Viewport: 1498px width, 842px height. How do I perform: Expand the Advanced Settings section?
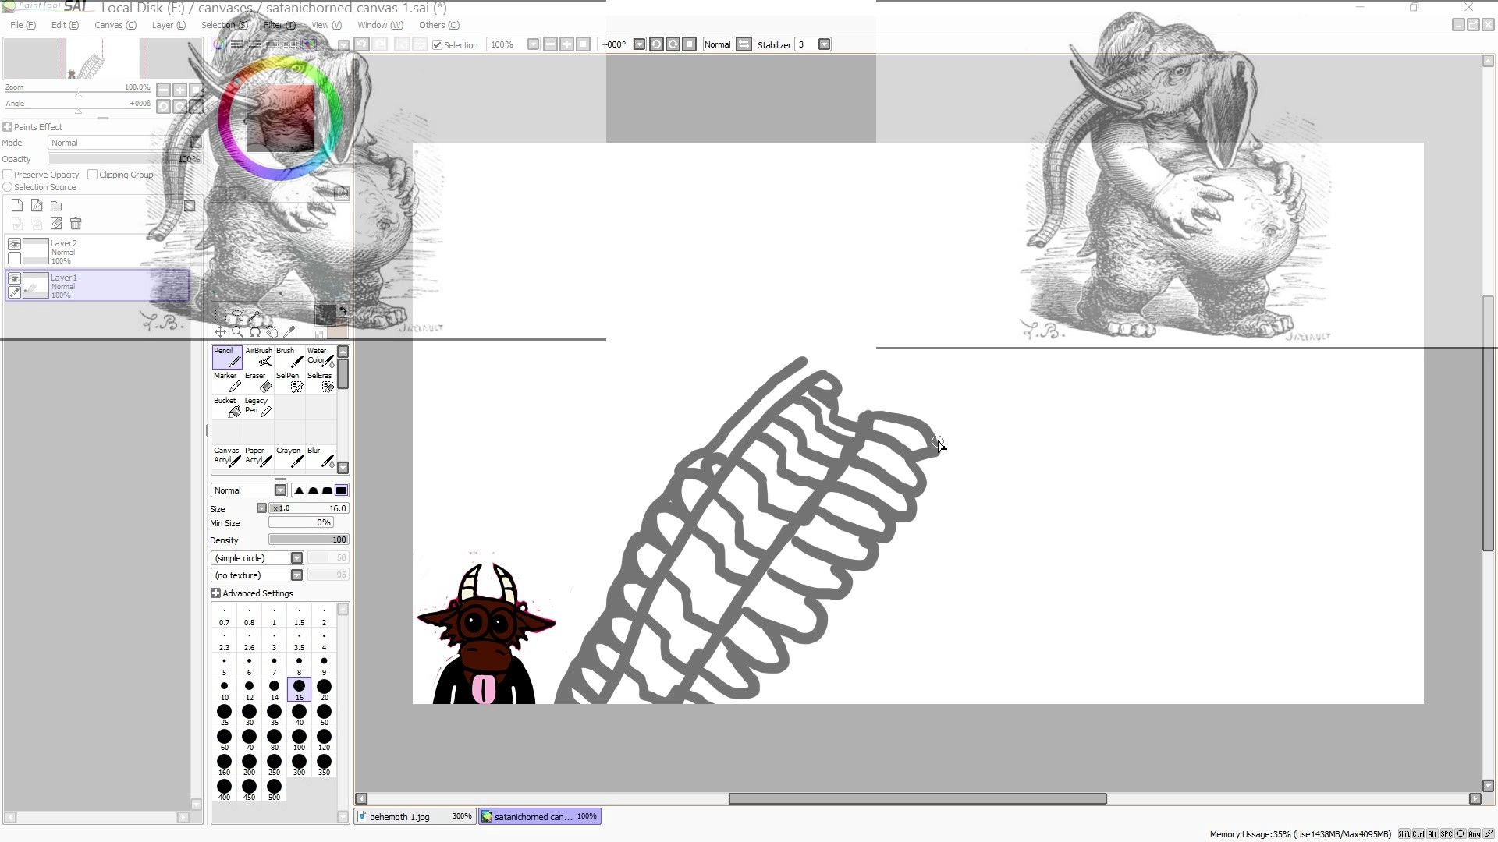click(216, 593)
